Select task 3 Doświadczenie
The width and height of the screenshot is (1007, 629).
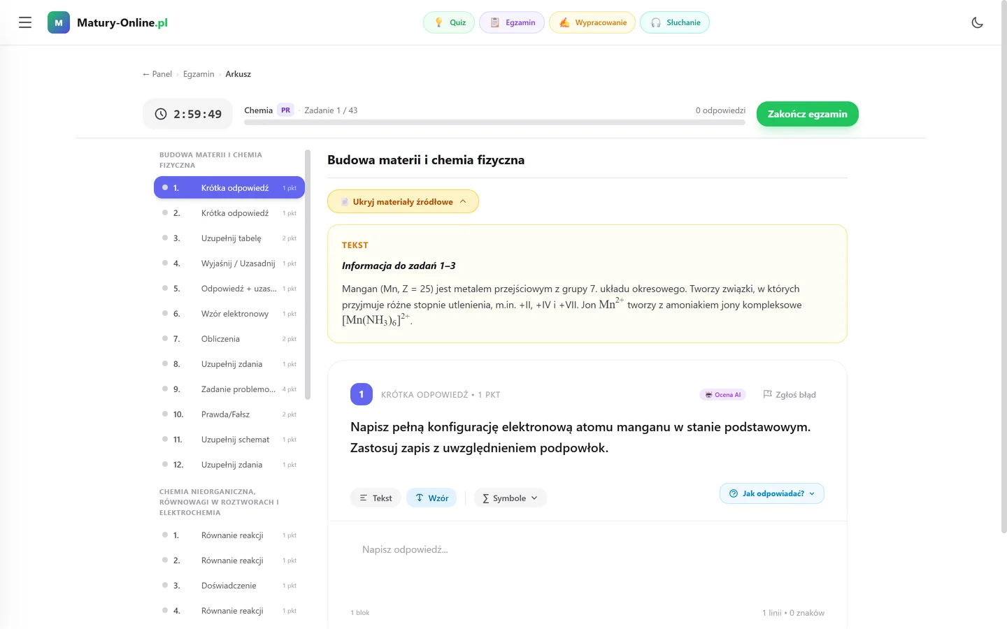point(229,586)
